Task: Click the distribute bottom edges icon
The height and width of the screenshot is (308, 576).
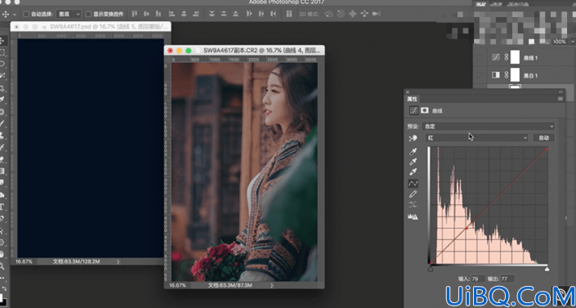Action: pyautogui.click(x=236, y=14)
